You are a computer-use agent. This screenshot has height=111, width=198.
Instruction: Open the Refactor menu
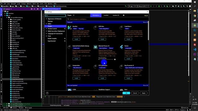coord(29,4)
